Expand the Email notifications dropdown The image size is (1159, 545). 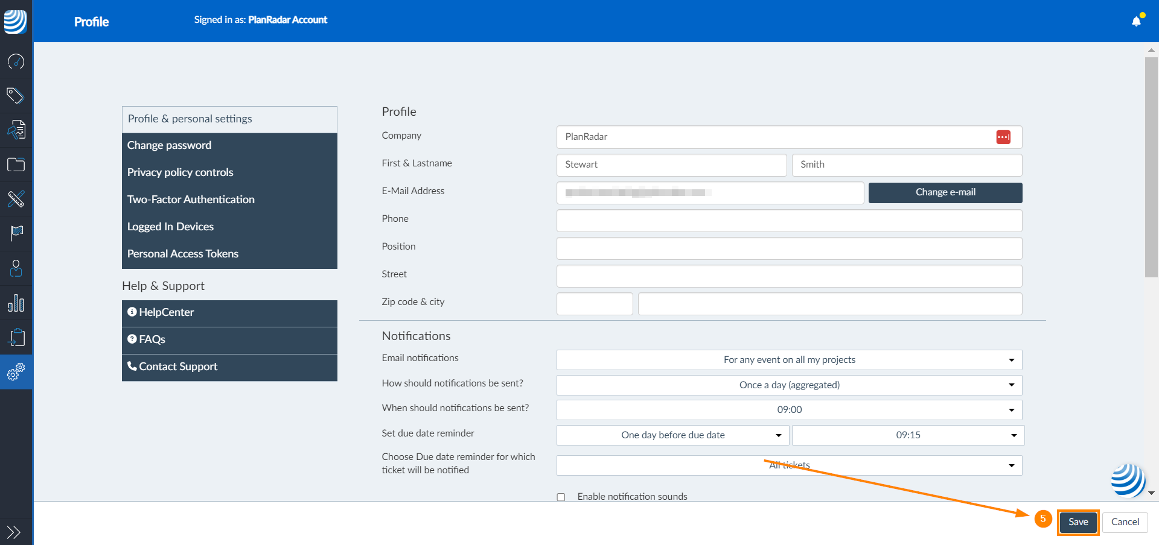pos(789,360)
